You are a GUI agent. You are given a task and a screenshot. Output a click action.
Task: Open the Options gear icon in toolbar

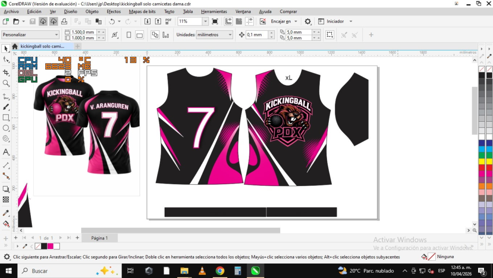tap(308, 21)
